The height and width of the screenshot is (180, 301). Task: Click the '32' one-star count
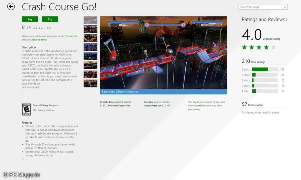(283, 91)
